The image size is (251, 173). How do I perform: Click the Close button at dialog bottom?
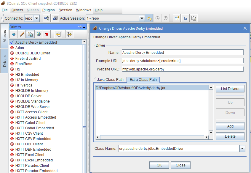(180, 165)
